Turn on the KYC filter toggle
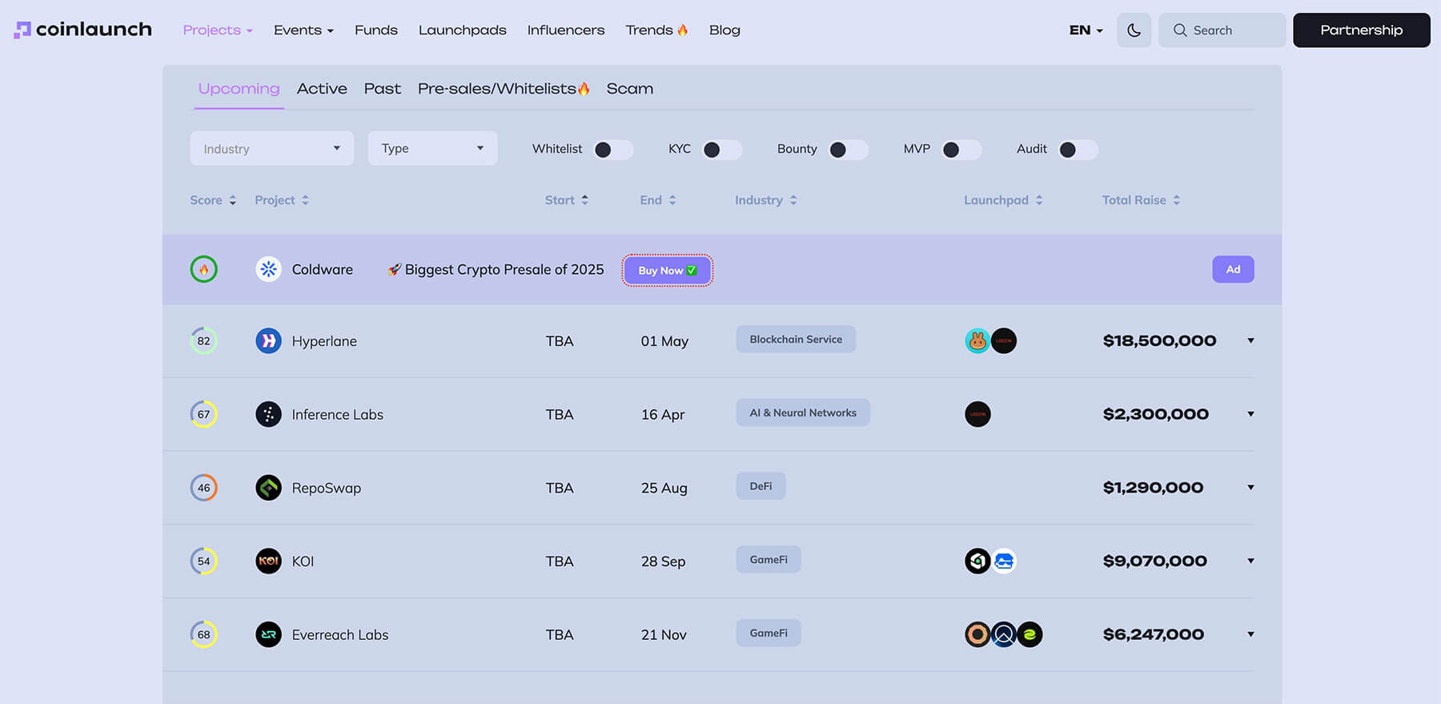 tap(721, 150)
